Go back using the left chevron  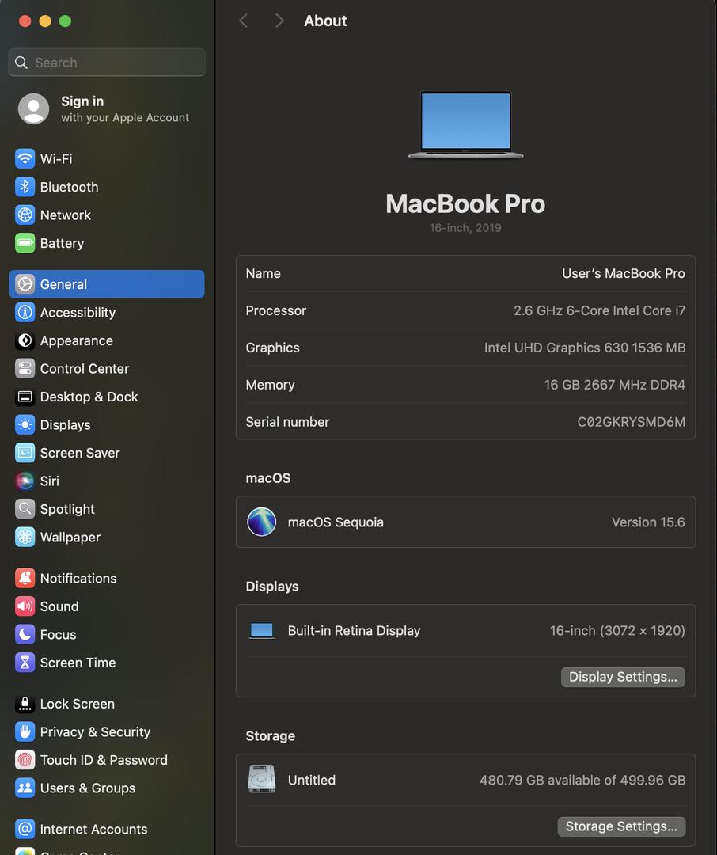(x=244, y=21)
